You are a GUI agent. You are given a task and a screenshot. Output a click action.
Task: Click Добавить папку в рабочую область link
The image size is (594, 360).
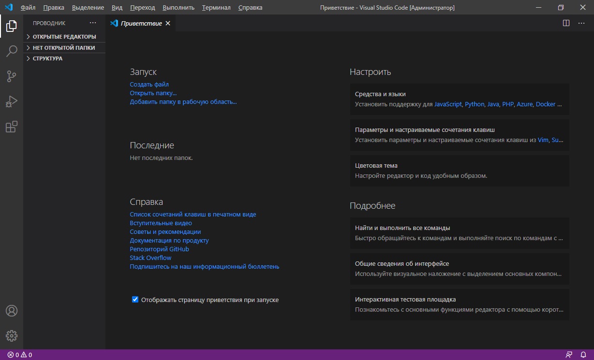click(183, 102)
